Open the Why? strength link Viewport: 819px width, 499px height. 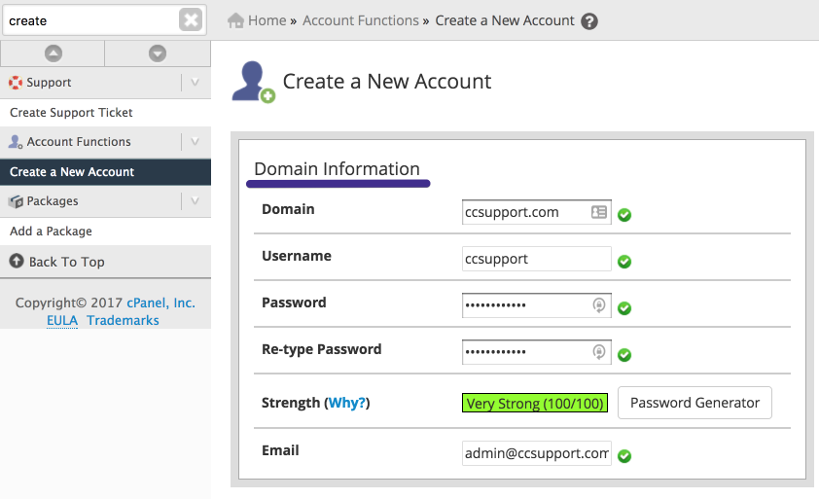tap(347, 403)
